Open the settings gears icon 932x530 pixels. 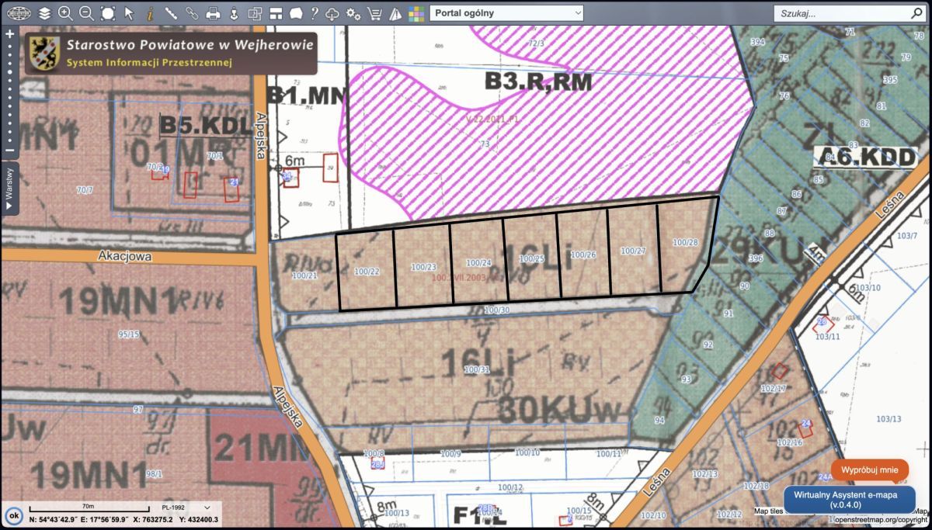click(353, 13)
